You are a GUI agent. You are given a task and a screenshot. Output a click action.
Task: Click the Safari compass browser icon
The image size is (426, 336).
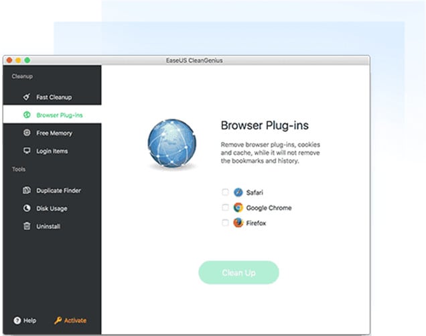click(238, 192)
